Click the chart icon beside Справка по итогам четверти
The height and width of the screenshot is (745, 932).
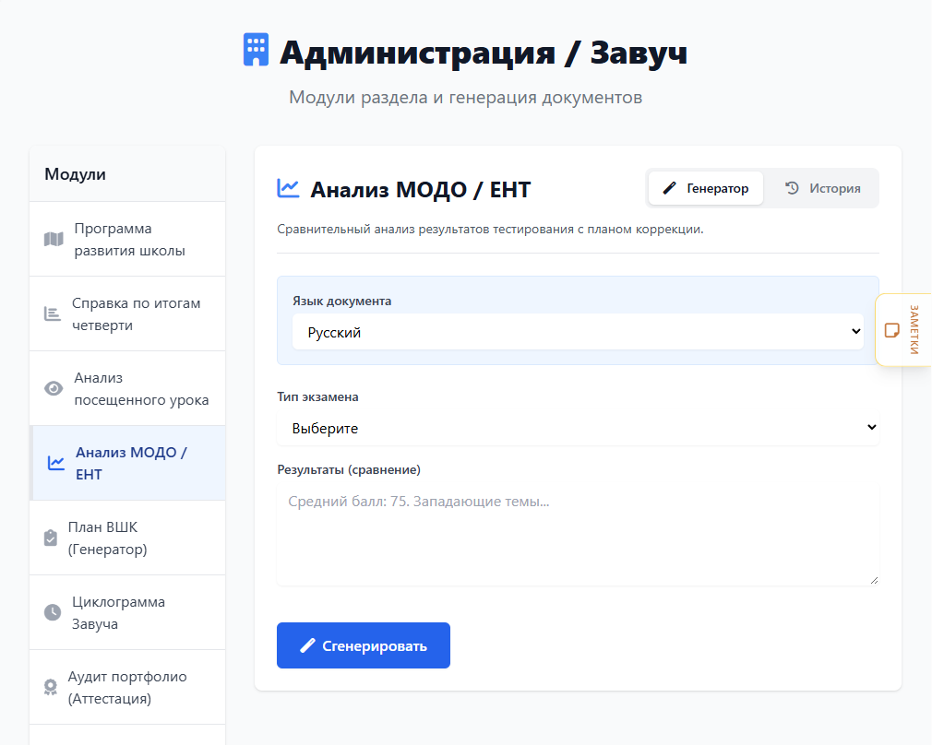(x=53, y=313)
